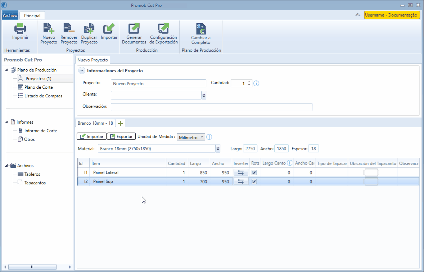
Task: Invert dimensions for Painel Lateral row
Action: pyautogui.click(x=241, y=172)
